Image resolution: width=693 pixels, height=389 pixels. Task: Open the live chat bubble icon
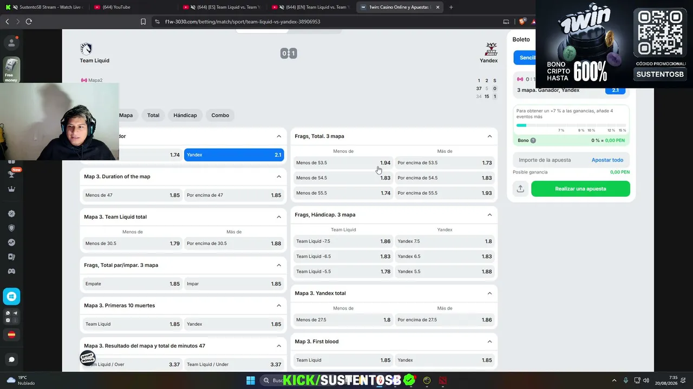tap(11, 359)
